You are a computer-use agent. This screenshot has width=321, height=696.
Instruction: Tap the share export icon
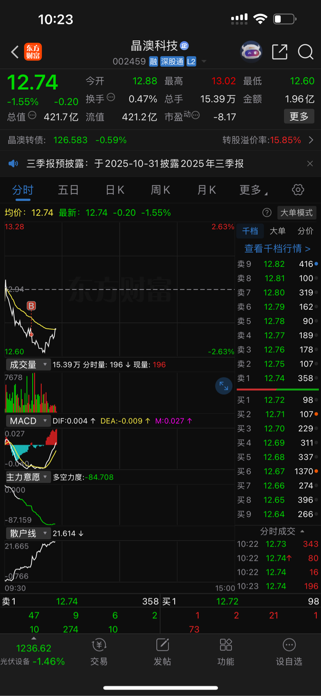click(280, 52)
